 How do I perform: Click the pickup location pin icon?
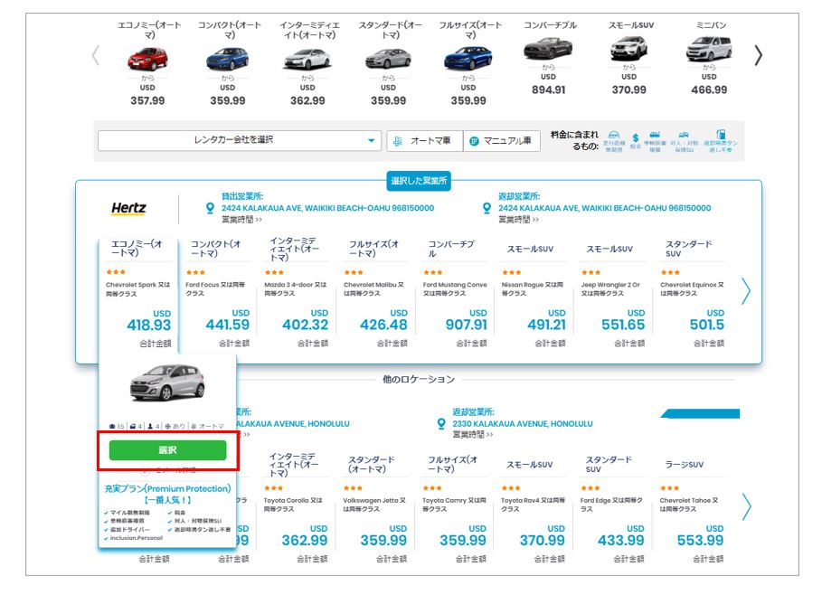pos(210,209)
